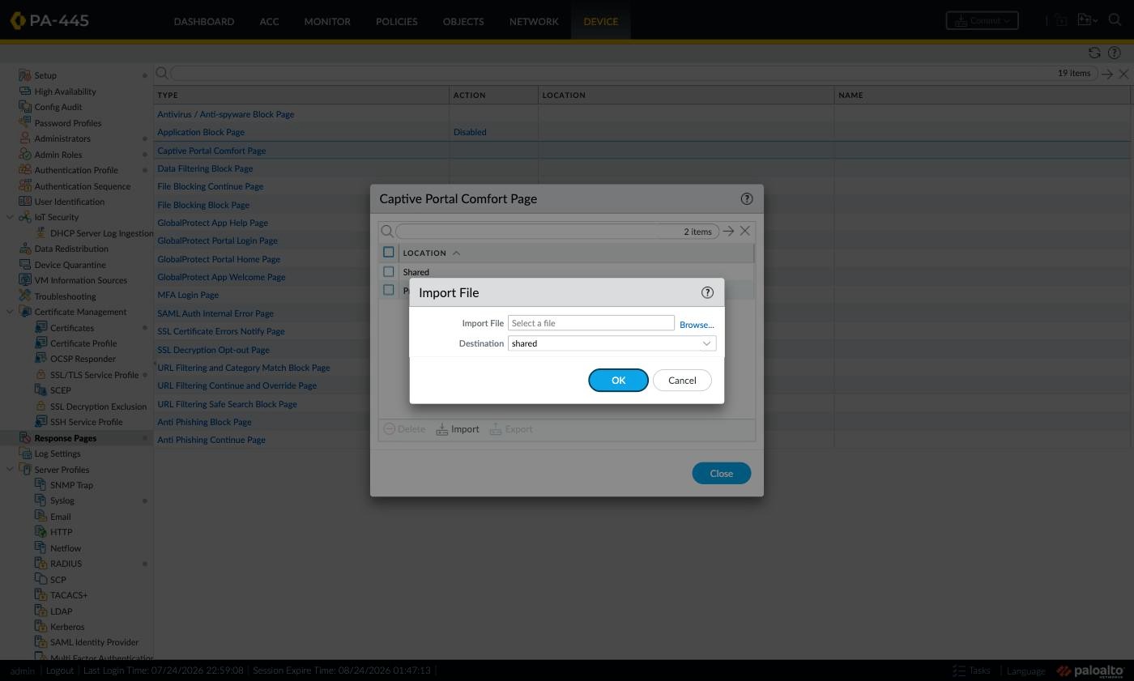1134x681 pixels.
Task: Click the PA-445 logo
Action: 50,20
